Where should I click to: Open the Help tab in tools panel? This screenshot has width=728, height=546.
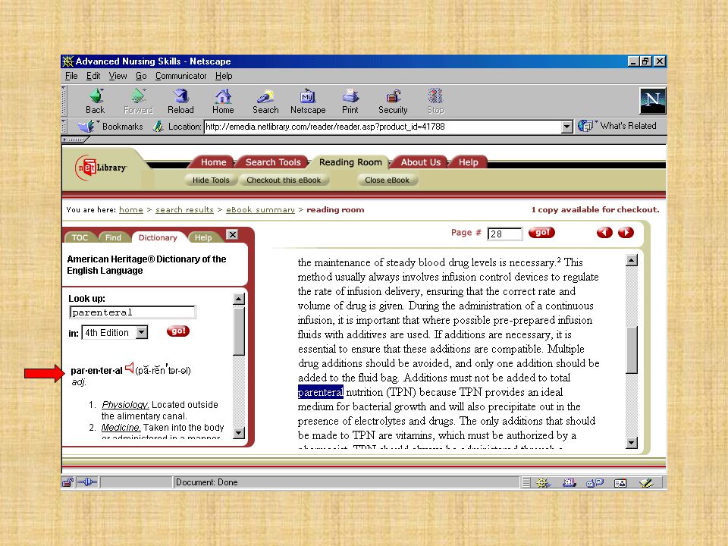click(x=203, y=237)
